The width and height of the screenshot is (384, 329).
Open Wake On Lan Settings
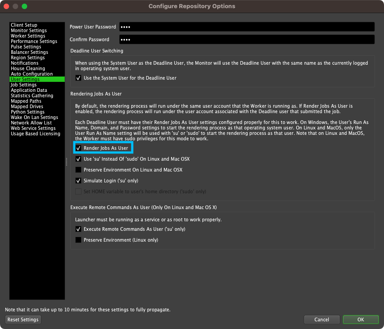pyautogui.click(x=37, y=117)
